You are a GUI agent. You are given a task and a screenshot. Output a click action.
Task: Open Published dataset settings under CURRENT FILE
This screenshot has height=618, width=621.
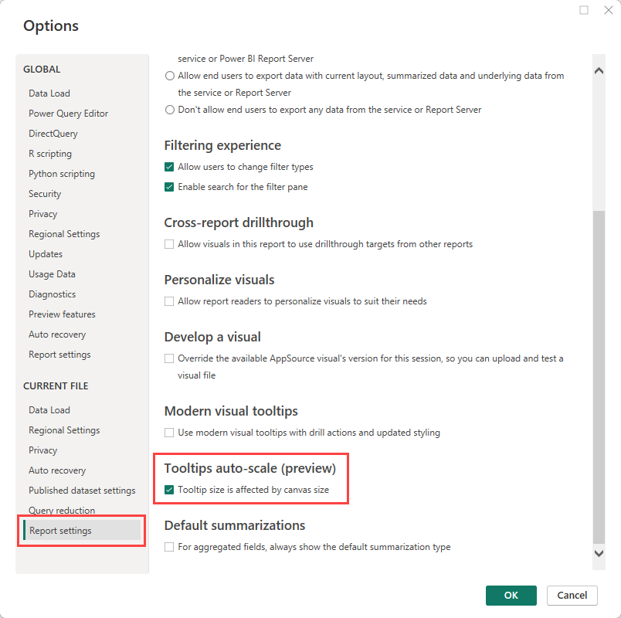82,490
